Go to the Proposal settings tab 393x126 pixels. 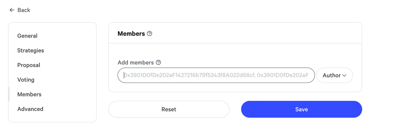29,65
